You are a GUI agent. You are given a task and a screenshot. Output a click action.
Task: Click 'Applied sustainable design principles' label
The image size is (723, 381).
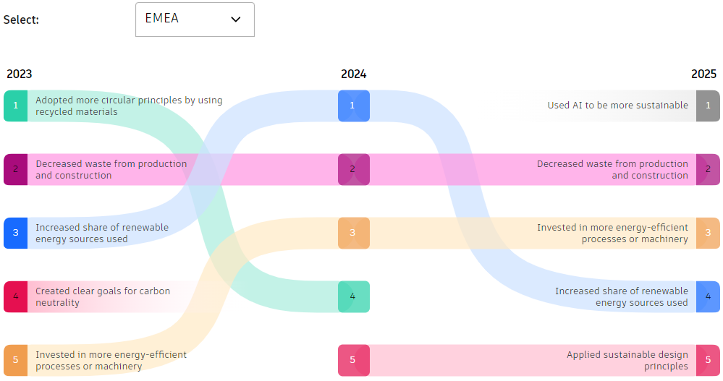(x=627, y=360)
